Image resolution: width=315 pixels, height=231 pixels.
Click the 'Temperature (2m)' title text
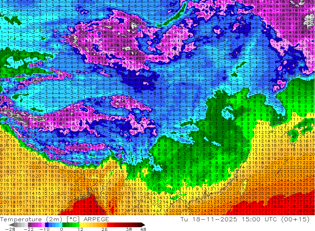[31, 219]
